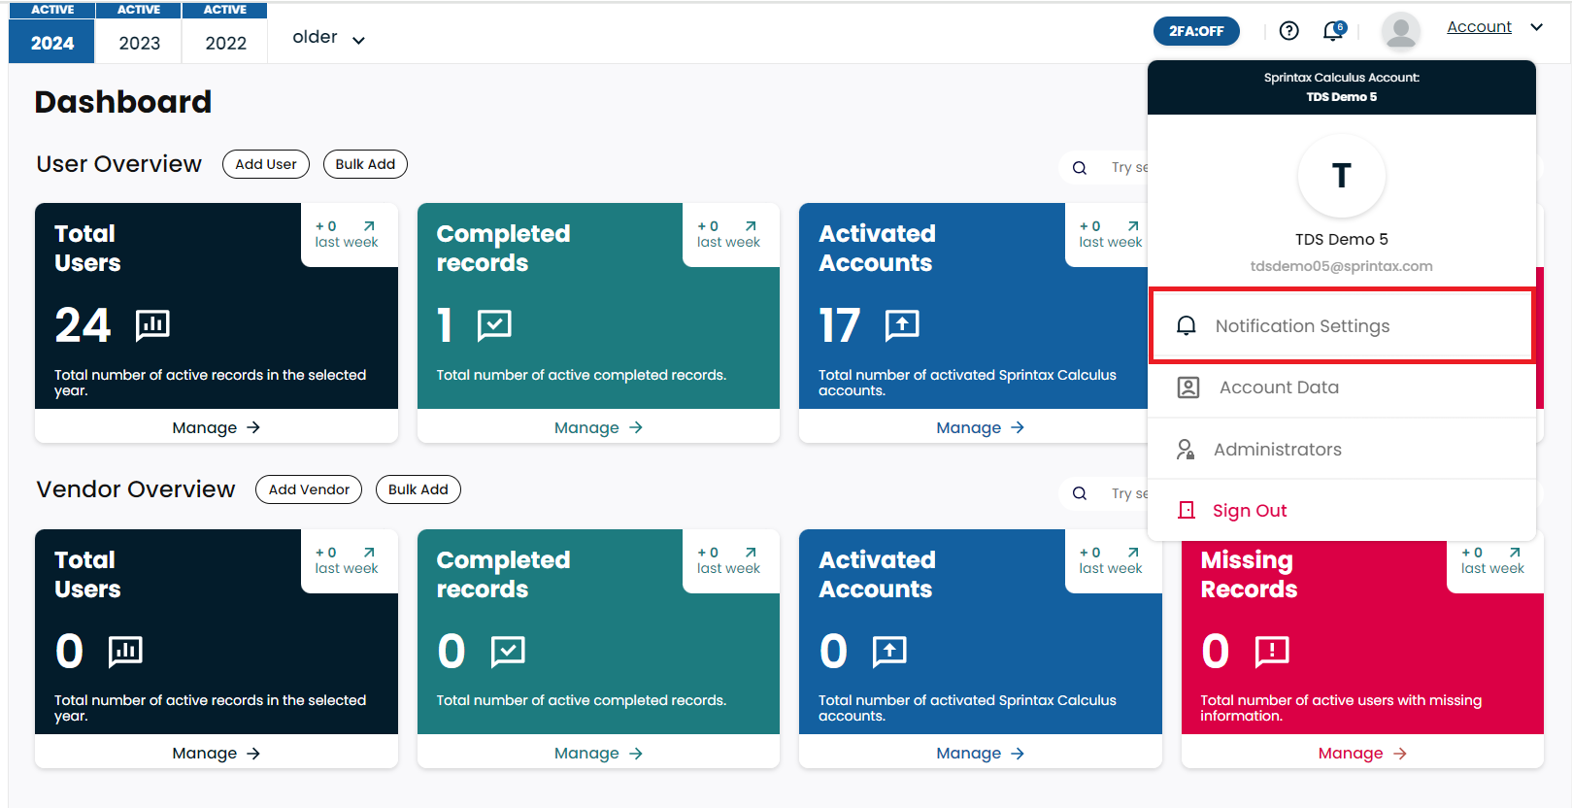Click the User Overview search field

[1104, 168]
